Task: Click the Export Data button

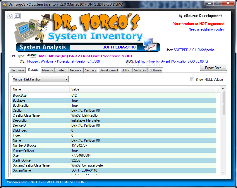Action: click(213, 68)
